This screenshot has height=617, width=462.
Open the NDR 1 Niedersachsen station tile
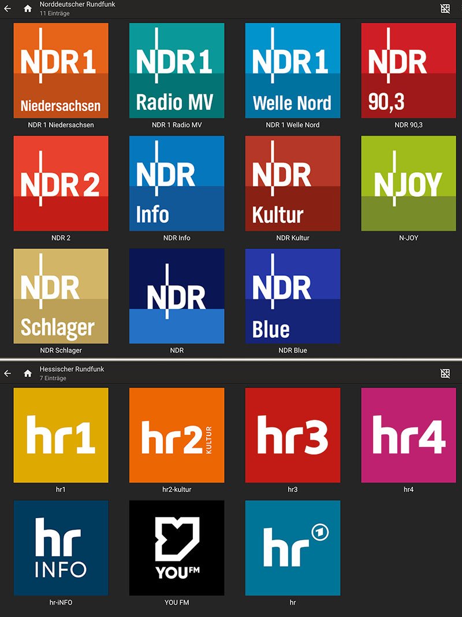pos(61,71)
